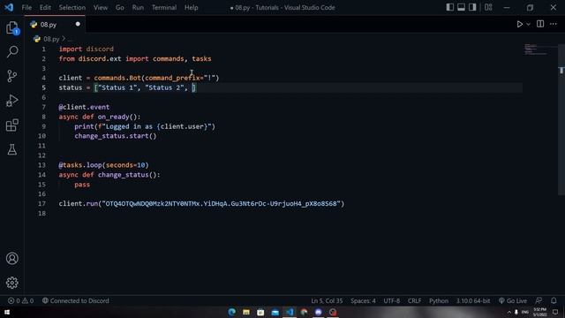Open Microsoft Edge from taskbar
This screenshot has width=565, height=318.
[x=231, y=312]
